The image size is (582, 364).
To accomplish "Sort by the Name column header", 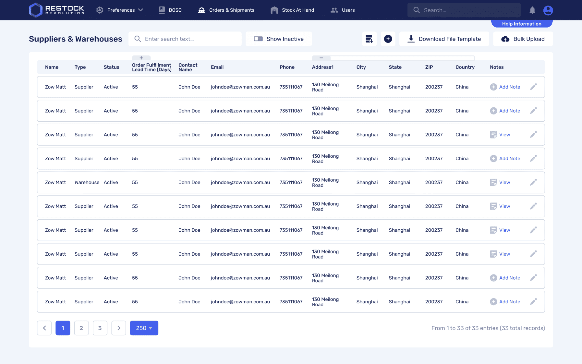I will (52, 67).
